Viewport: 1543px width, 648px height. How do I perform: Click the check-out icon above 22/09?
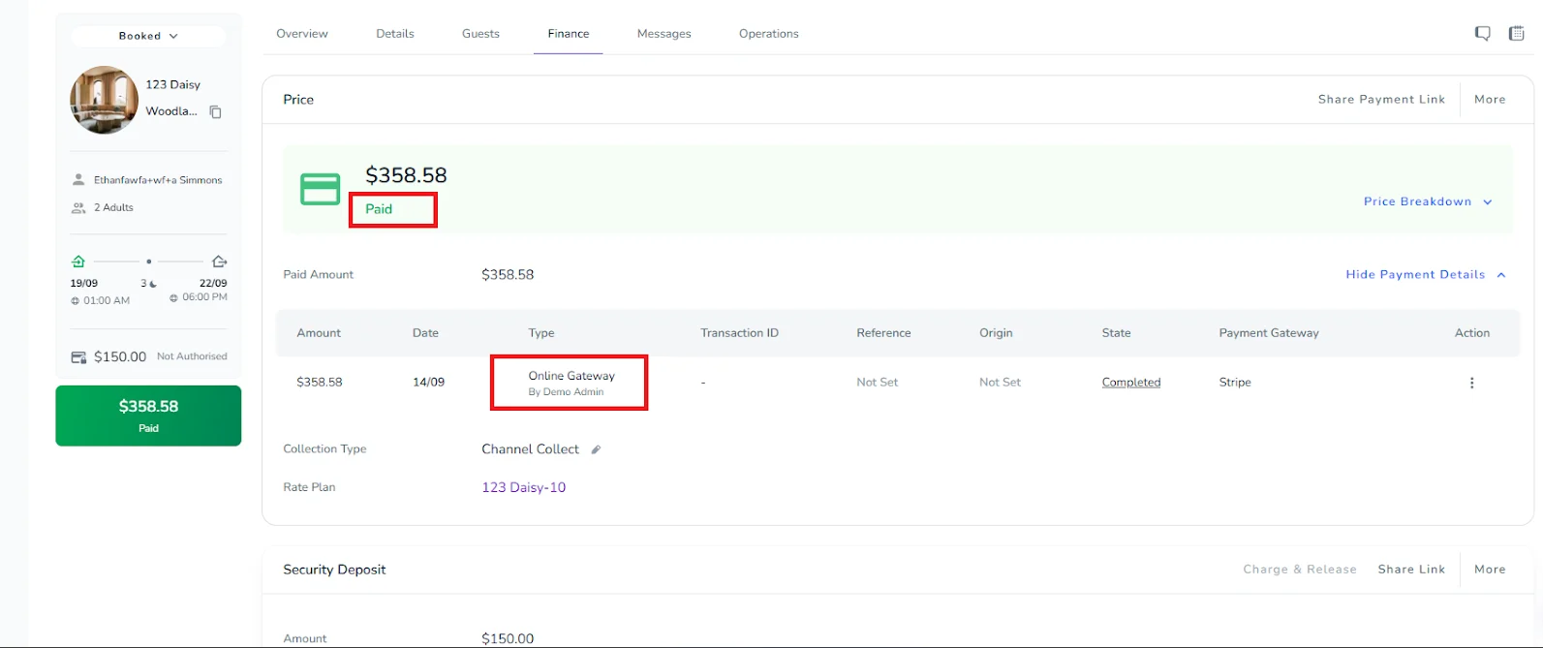(x=219, y=262)
